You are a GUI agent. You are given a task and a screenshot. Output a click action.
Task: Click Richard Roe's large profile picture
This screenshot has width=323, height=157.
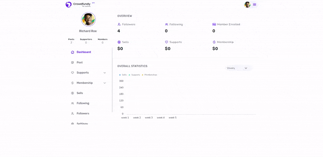(88, 19)
